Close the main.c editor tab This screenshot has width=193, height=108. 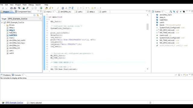[53, 12]
